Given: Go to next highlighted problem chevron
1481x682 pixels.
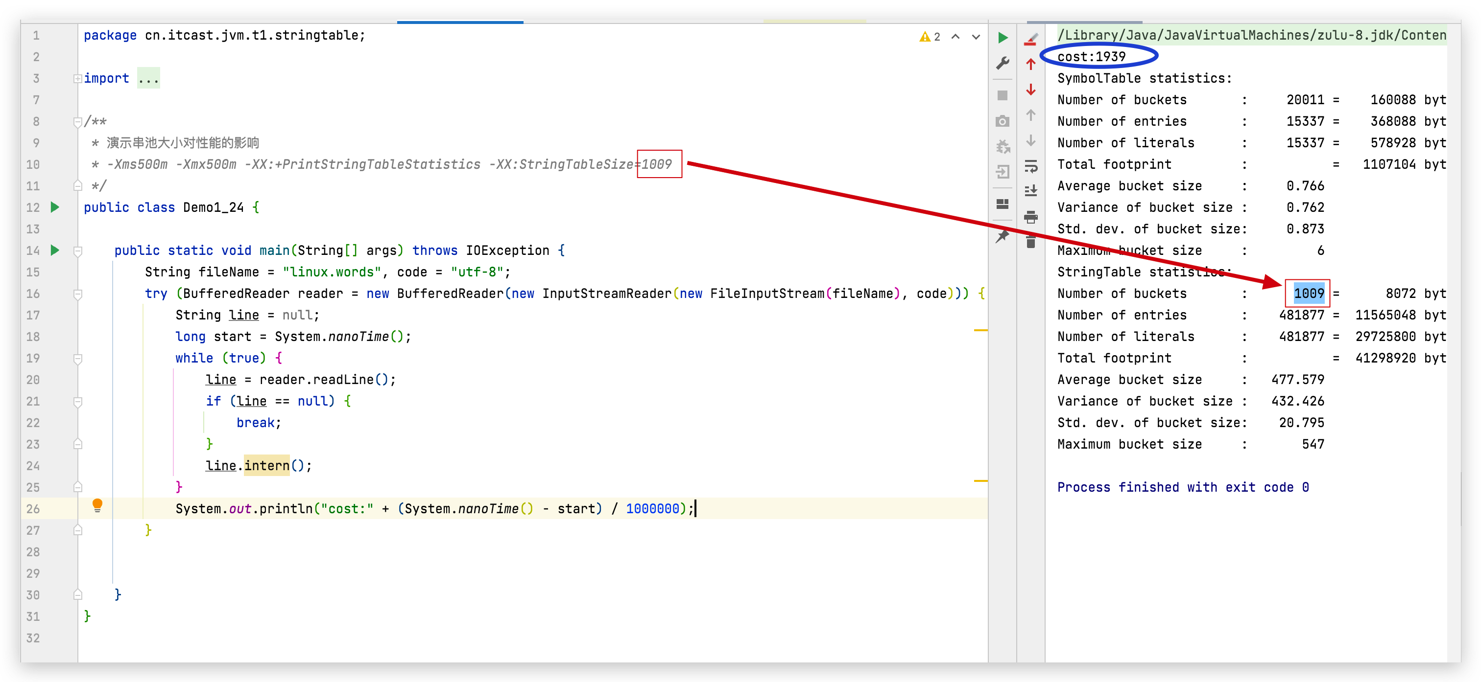Looking at the screenshot, I should [976, 37].
